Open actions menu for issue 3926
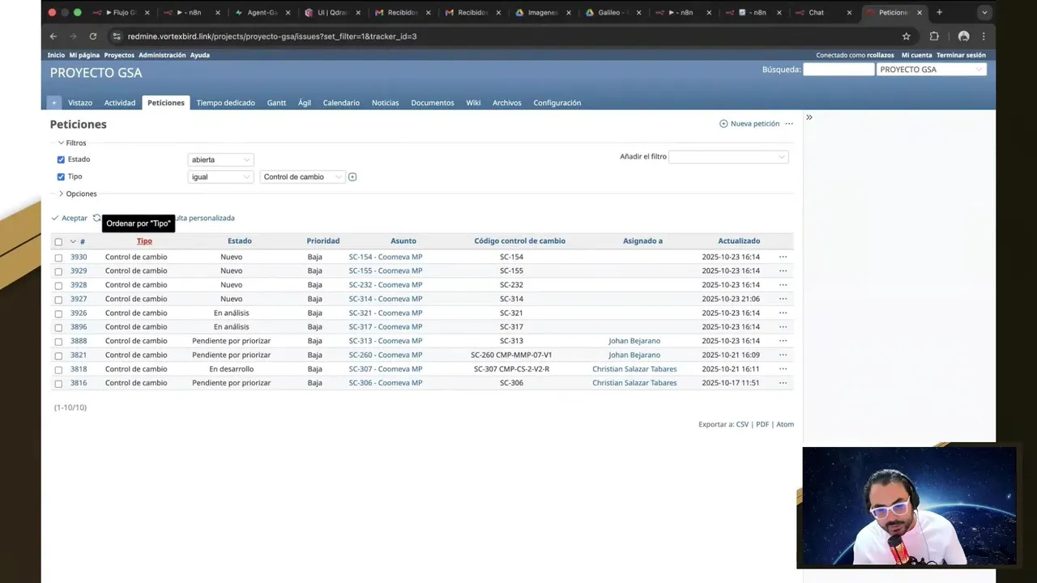 783,313
